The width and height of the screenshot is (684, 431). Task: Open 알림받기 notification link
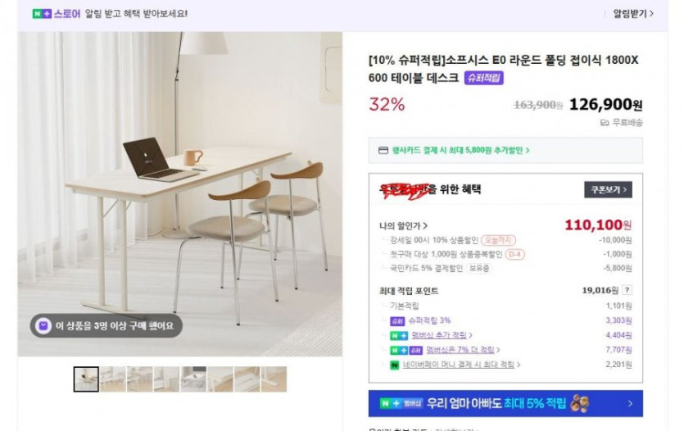click(x=633, y=14)
